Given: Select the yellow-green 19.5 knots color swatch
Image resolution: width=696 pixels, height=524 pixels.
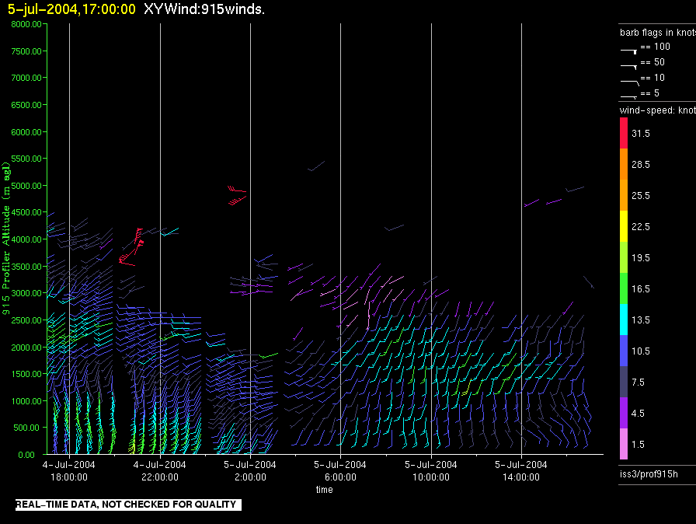Looking at the screenshot, I should (624, 257).
